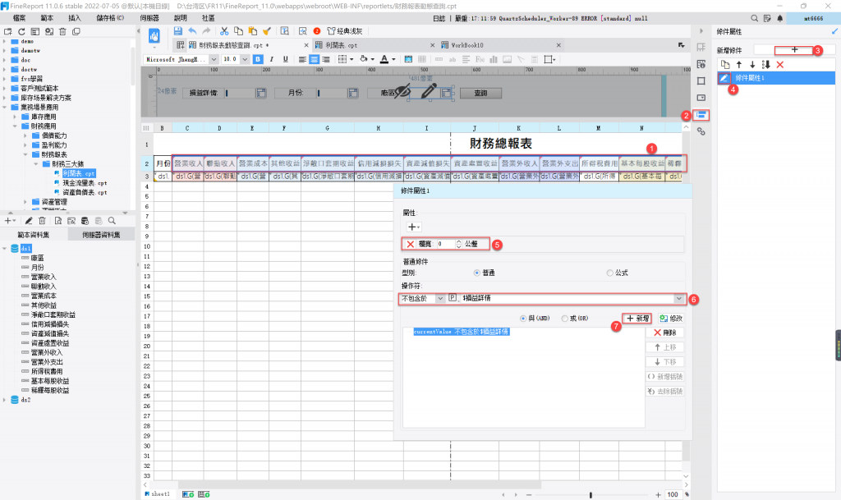
Task: Edit the selected dataset with the pencil icon
Action: (29, 221)
